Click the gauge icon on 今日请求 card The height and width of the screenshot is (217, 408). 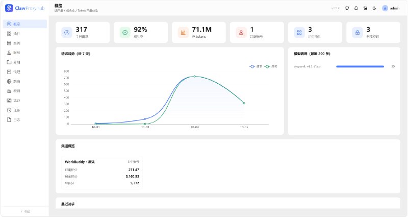tap(67, 33)
